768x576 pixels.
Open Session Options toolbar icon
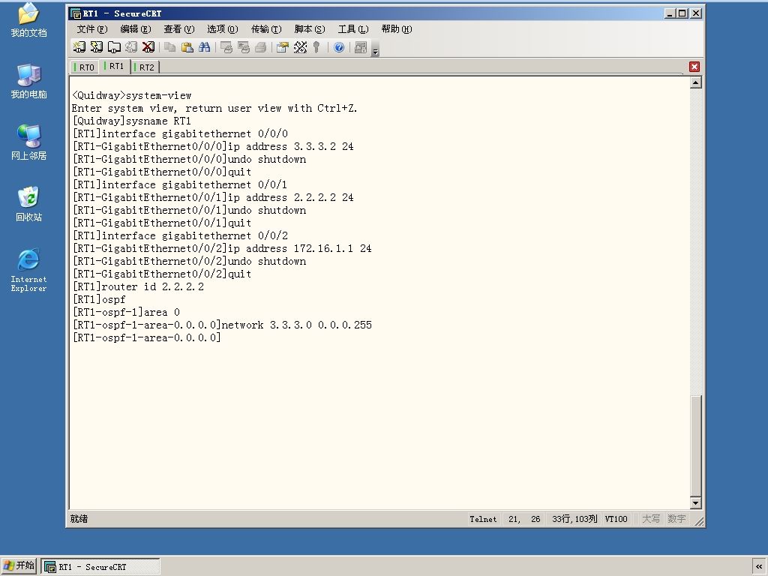point(283,47)
